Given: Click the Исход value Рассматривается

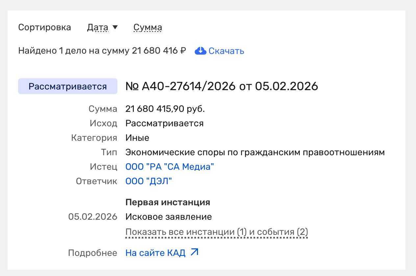Looking at the screenshot, I should pyautogui.click(x=164, y=123).
